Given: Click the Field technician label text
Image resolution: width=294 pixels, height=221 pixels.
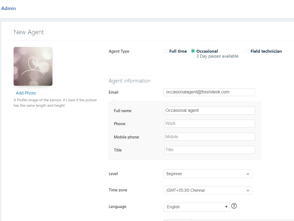Looking at the screenshot, I should coord(266,51).
